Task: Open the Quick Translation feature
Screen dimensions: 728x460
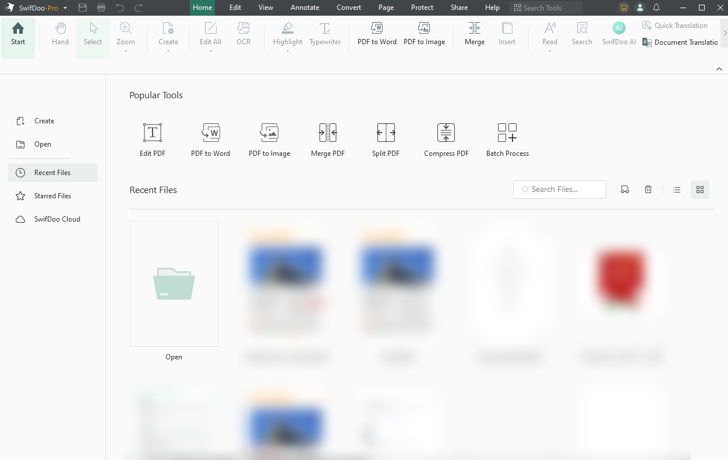Action: [675, 25]
